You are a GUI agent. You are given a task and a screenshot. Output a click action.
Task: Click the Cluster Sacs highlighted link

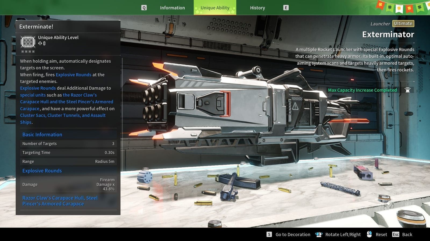coord(31,115)
